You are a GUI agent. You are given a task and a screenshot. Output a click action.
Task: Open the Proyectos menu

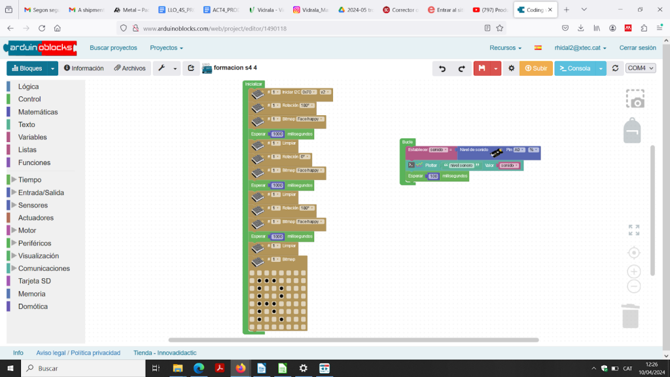point(166,48)
